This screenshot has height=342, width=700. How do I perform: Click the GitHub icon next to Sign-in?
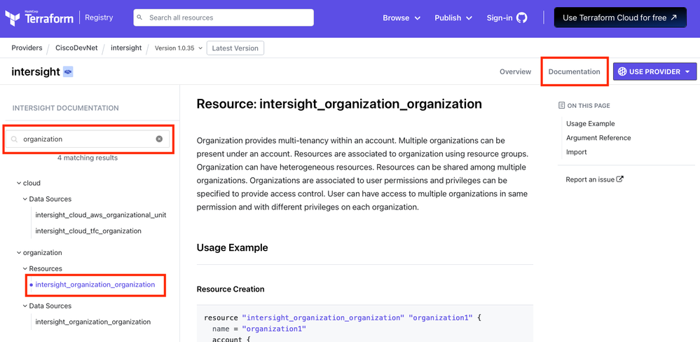pyautogui.click(x=521, y=18)
